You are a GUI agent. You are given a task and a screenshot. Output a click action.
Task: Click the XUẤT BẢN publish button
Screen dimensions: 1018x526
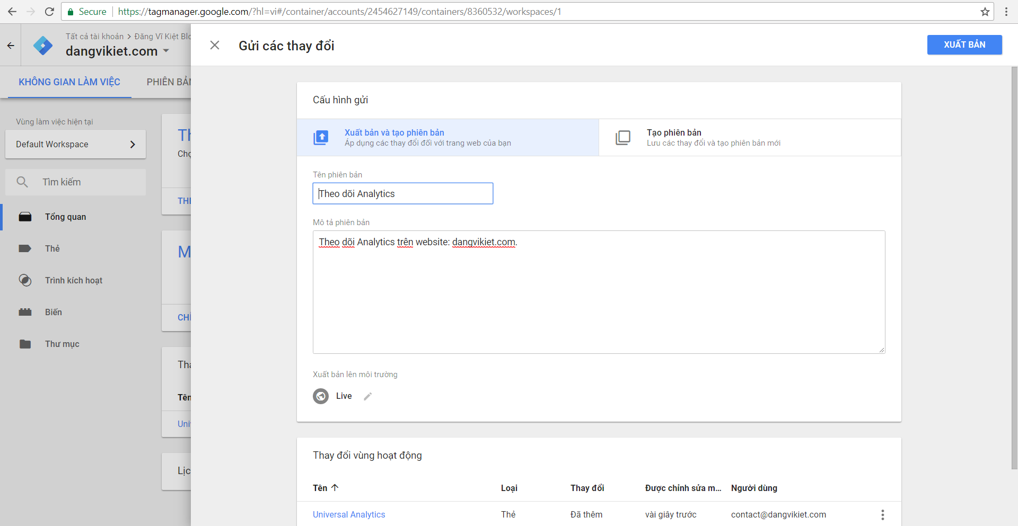coord(964,44)
